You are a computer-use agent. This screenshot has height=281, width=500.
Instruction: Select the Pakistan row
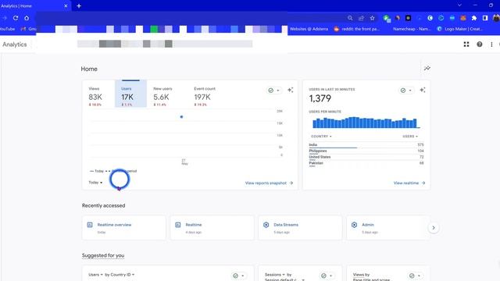(366, 163)
